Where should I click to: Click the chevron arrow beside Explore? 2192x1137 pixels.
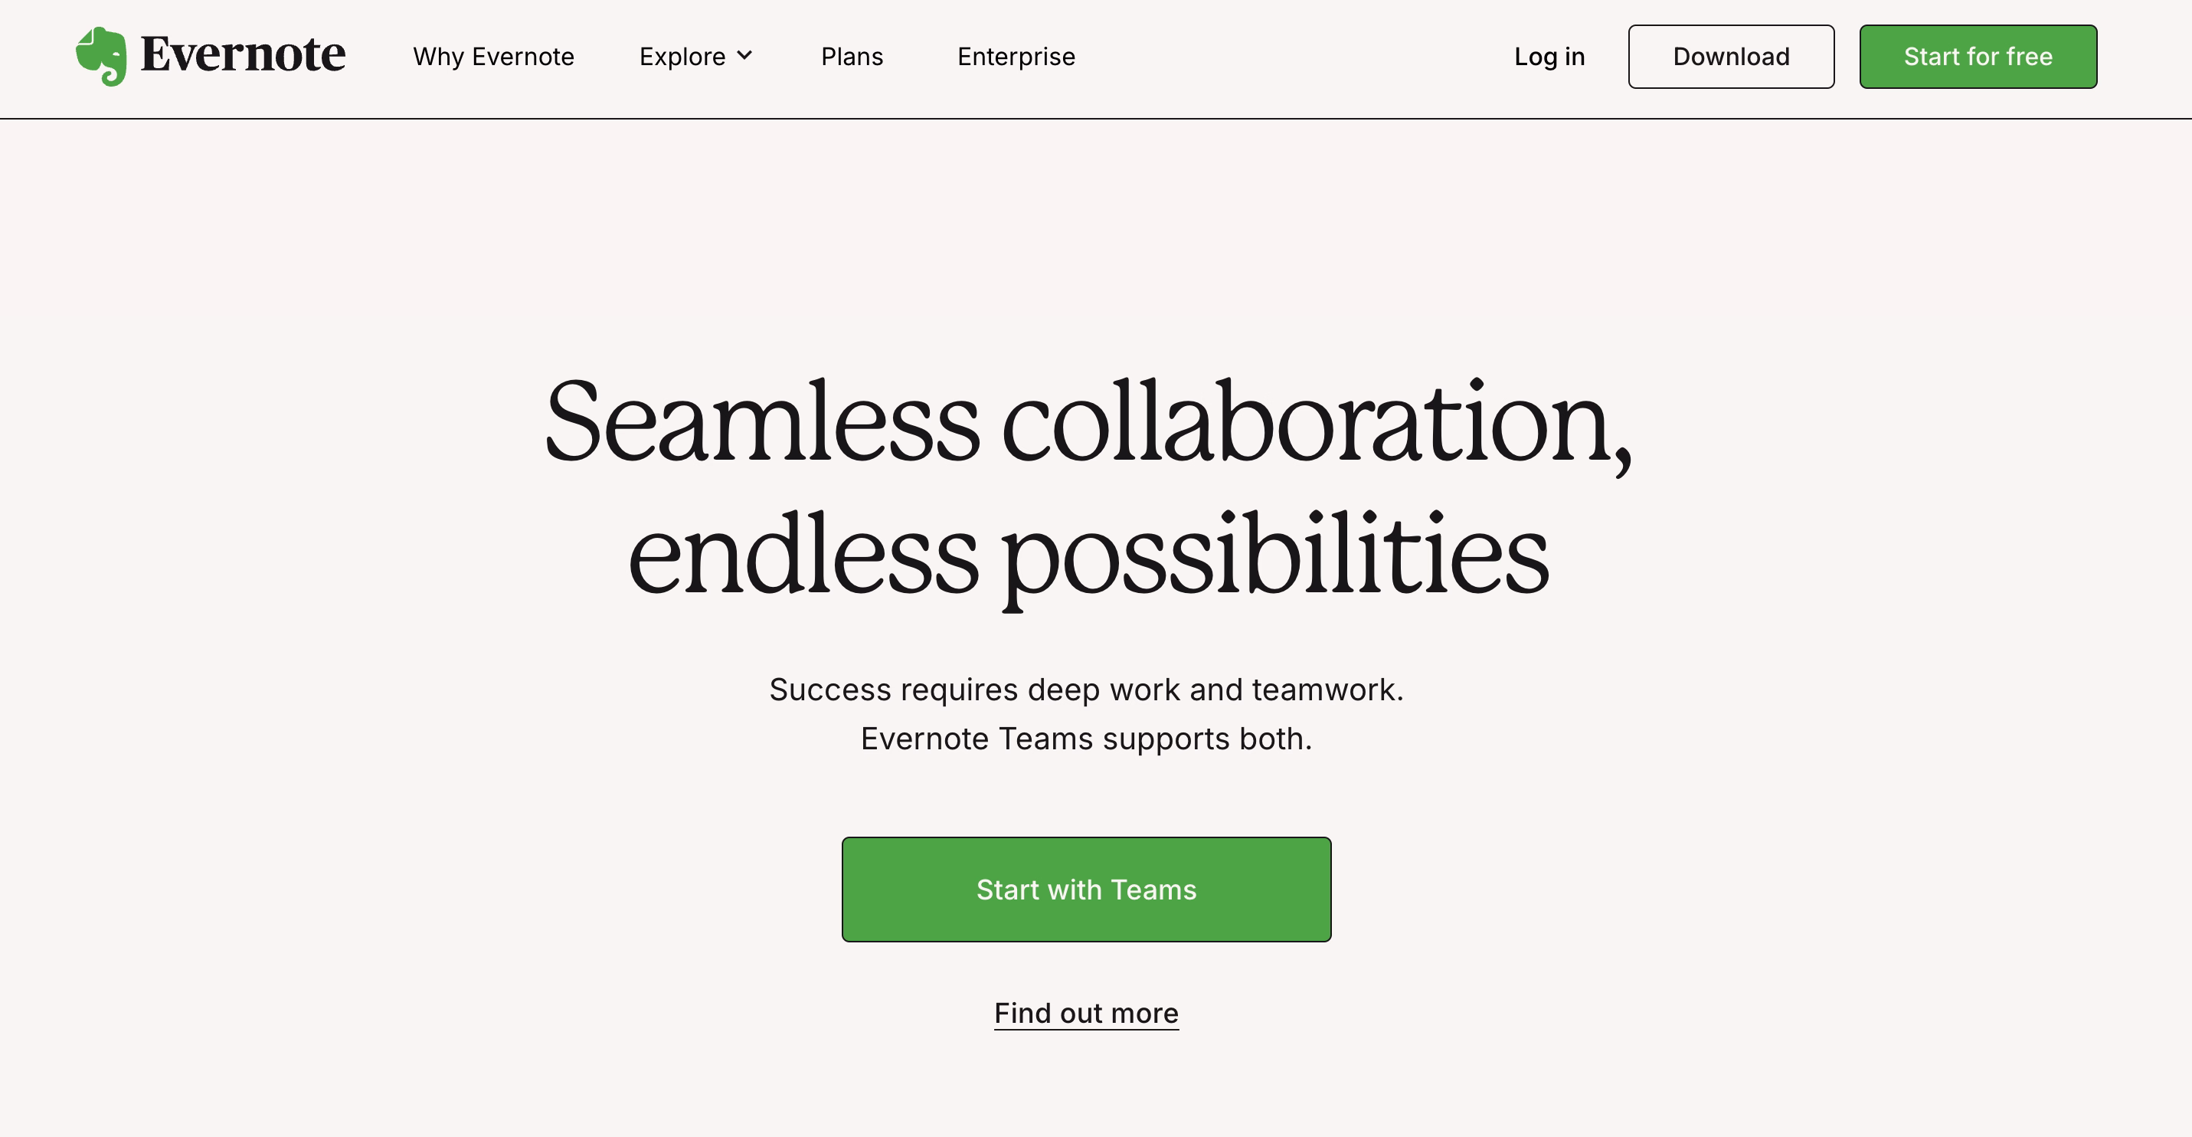click(744, 55)
